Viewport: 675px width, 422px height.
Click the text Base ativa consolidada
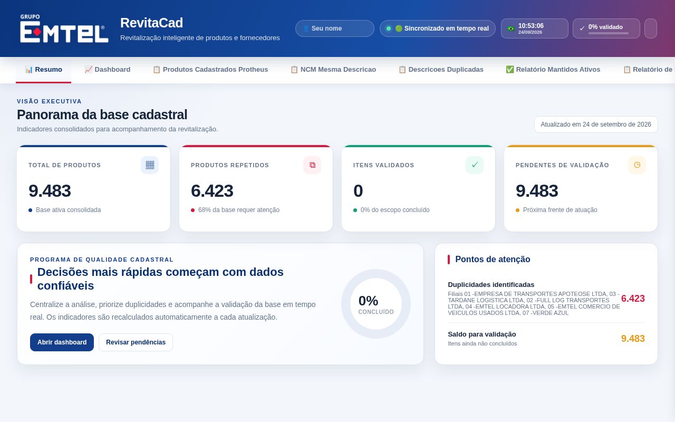(x=68, y=210)
